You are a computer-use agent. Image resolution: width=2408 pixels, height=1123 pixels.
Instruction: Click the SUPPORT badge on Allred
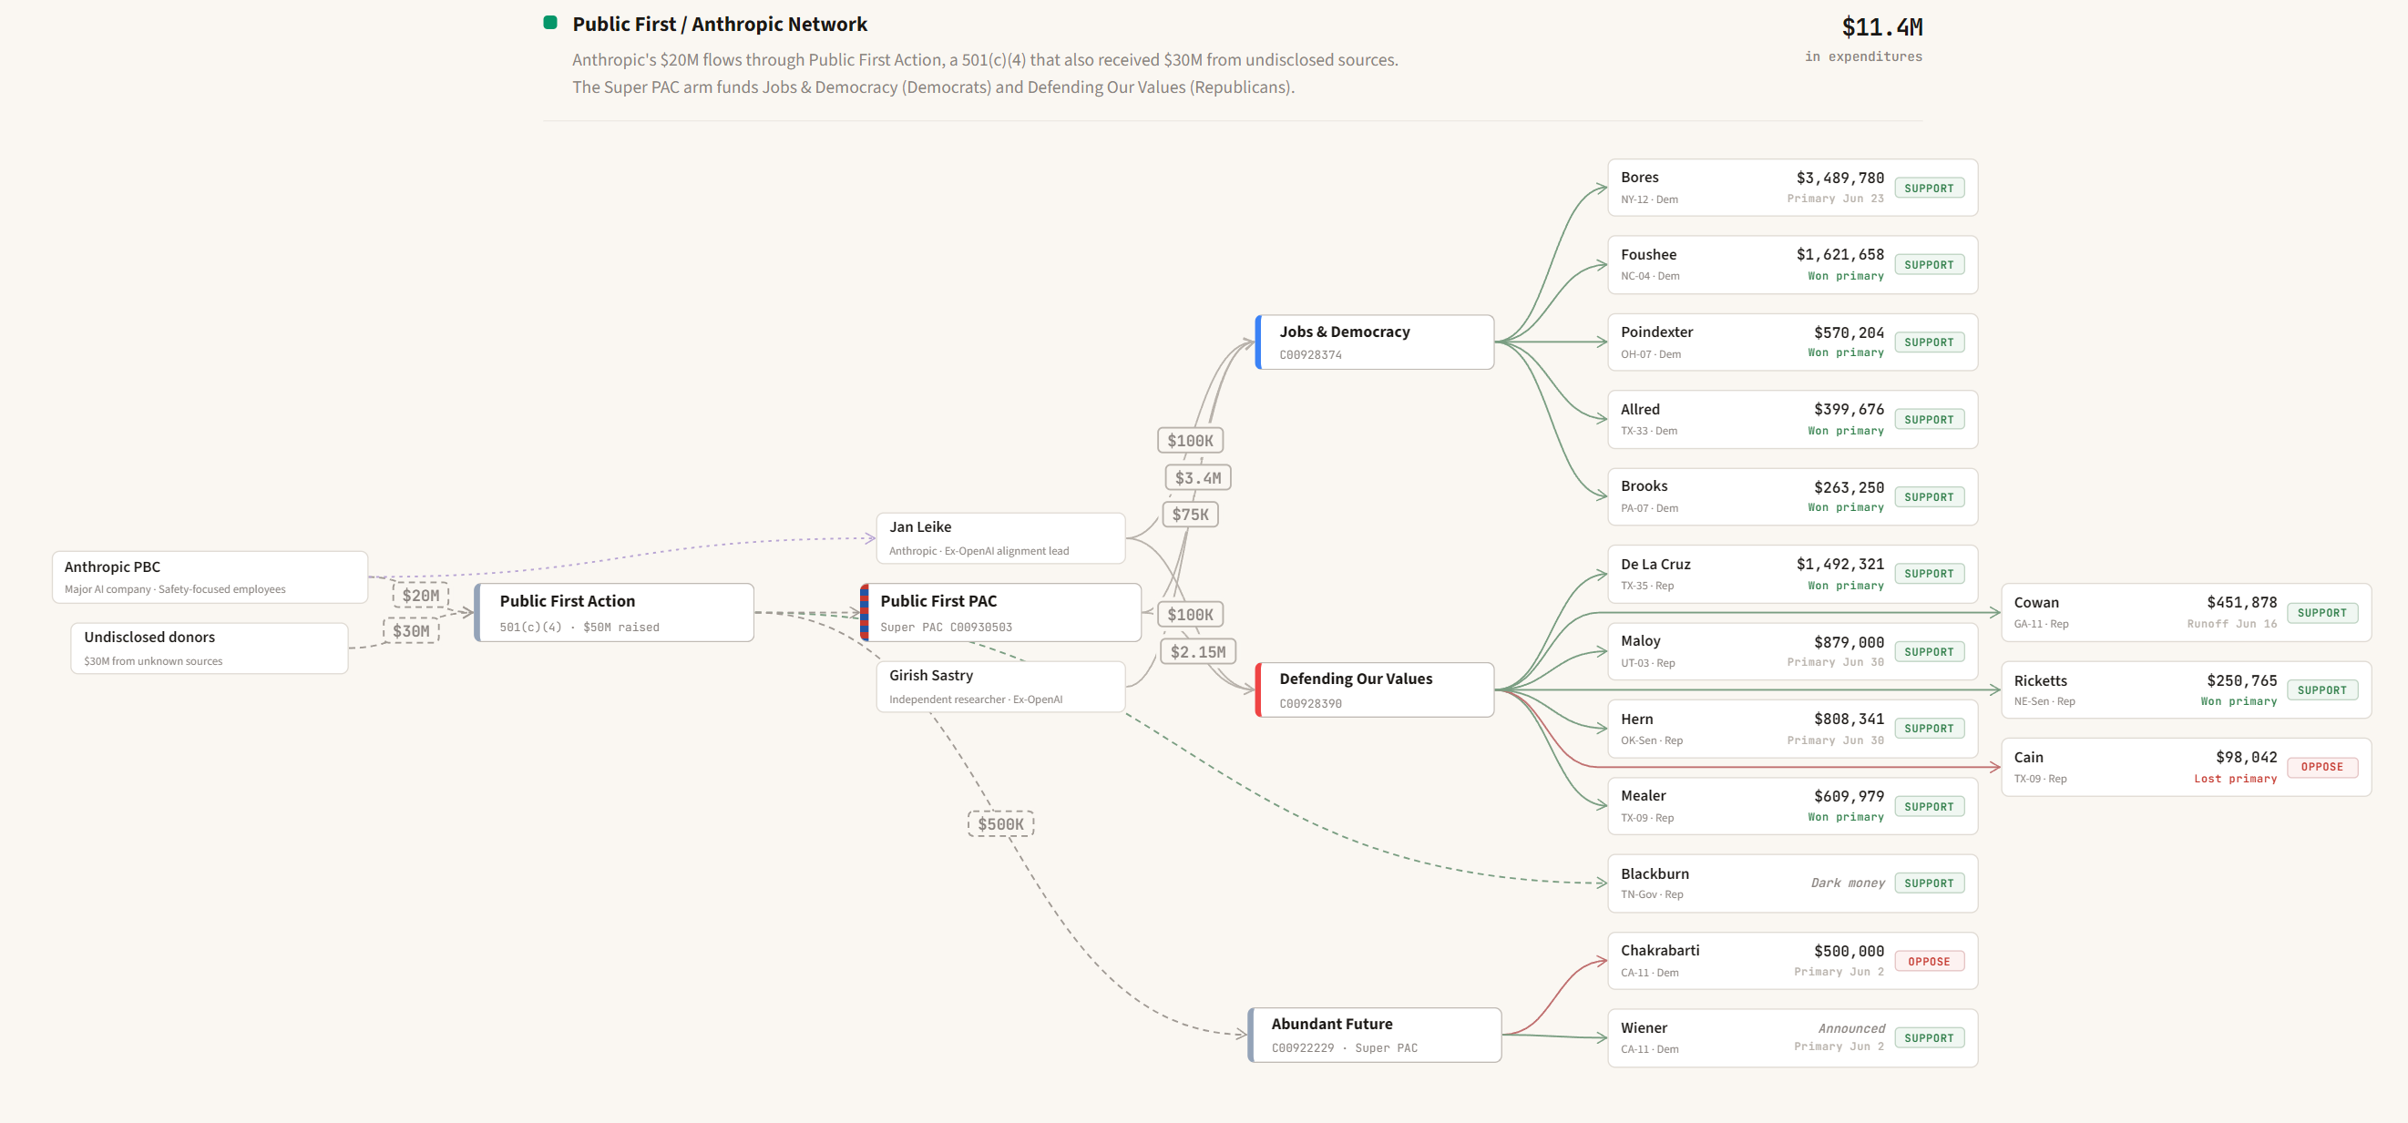(1929, 420)
